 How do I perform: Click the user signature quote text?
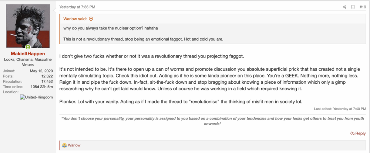tap(212, 121)
